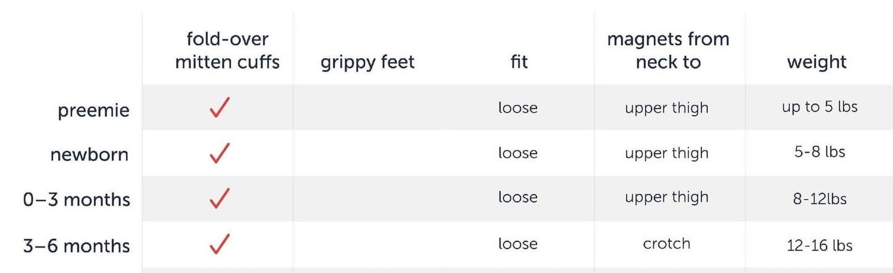Click the red checkmark in preemie row
This screenshot has height=273, width=893.
coord(219,107)
